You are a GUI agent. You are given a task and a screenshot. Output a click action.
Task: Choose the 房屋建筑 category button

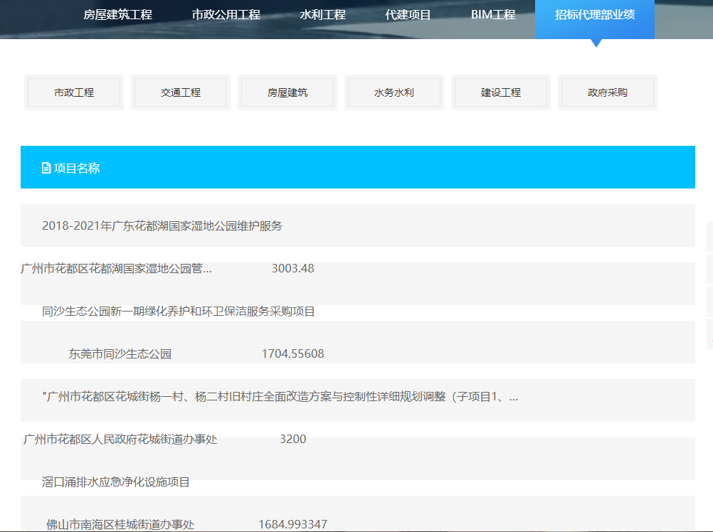[287, 92]
